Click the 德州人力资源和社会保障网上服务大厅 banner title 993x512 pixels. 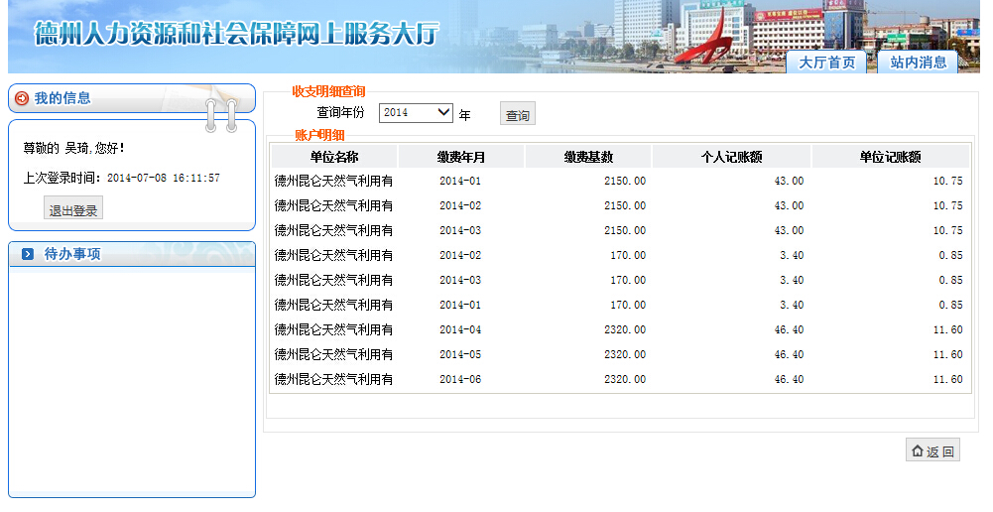(x=235, y=34)
